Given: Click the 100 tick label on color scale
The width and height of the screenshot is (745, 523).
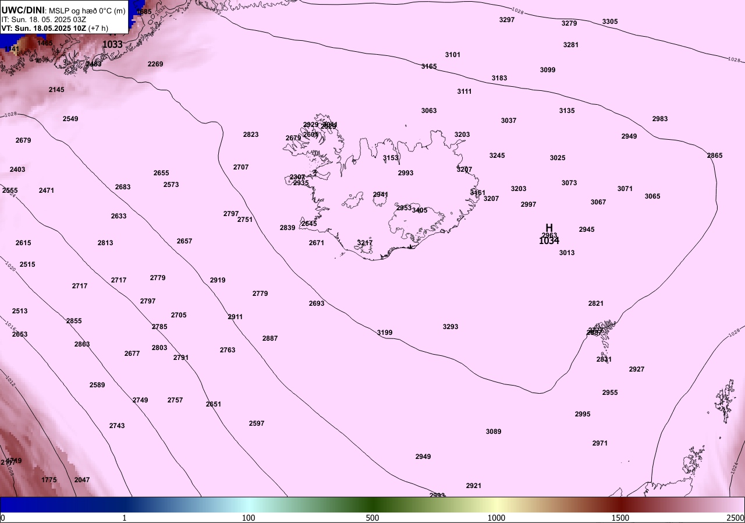Looking at the screenshot, I should [x=249, y=518].
